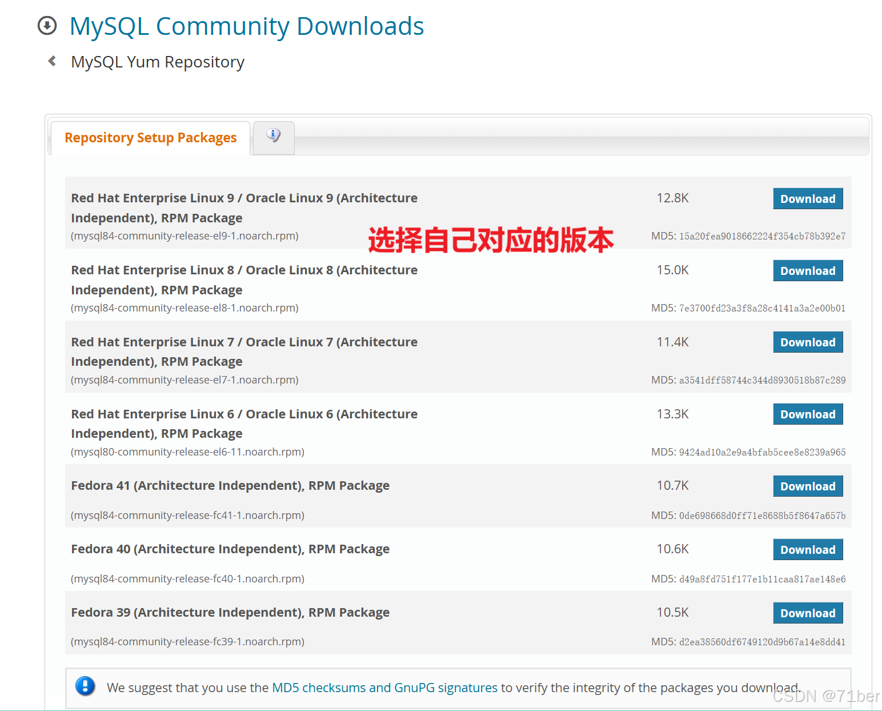Click MD5 hash d49a8fd751f177e1b11caa817ae148e6

coord(762,580)
